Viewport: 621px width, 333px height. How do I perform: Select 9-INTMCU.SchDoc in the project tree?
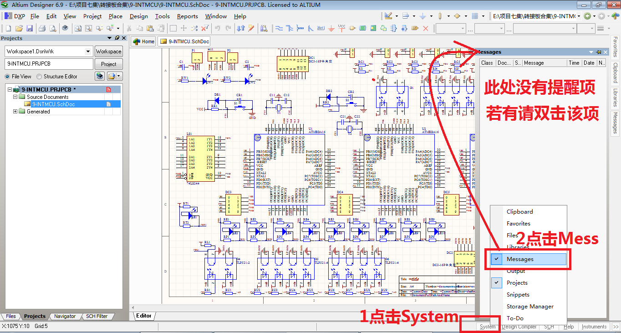pos(55,104)
